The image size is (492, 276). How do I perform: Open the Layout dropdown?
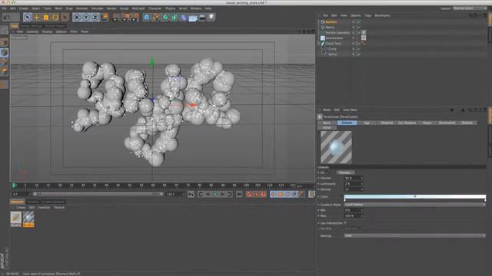click(x=470, y=8)
